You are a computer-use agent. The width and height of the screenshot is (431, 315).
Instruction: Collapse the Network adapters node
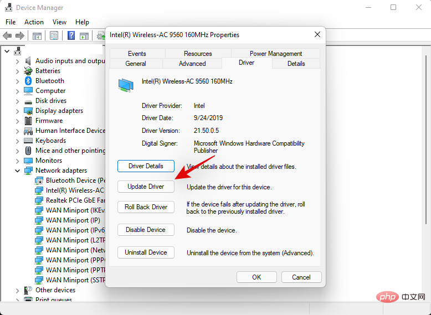(18, 171)
